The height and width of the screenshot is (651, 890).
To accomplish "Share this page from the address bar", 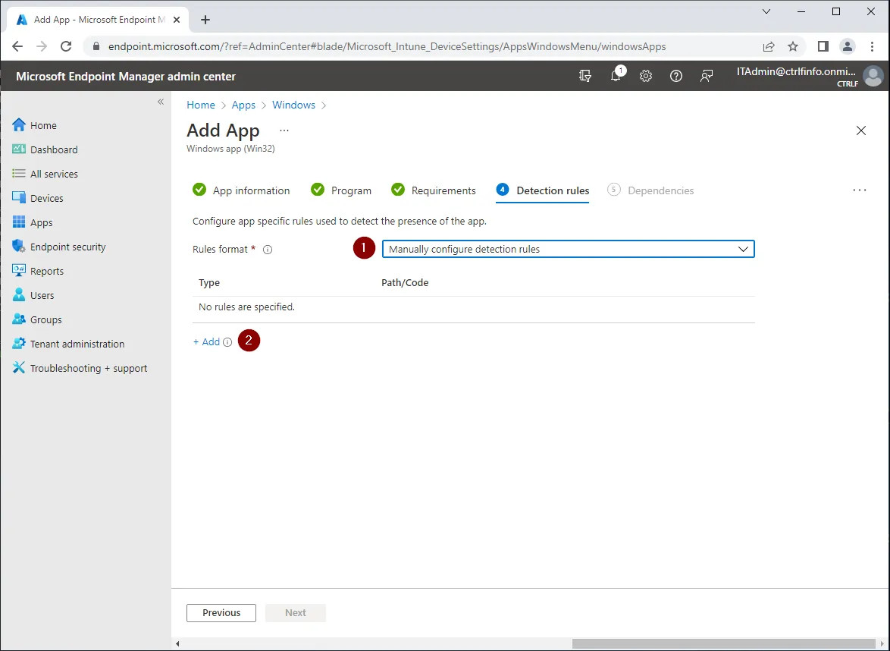I will point(769,46).
